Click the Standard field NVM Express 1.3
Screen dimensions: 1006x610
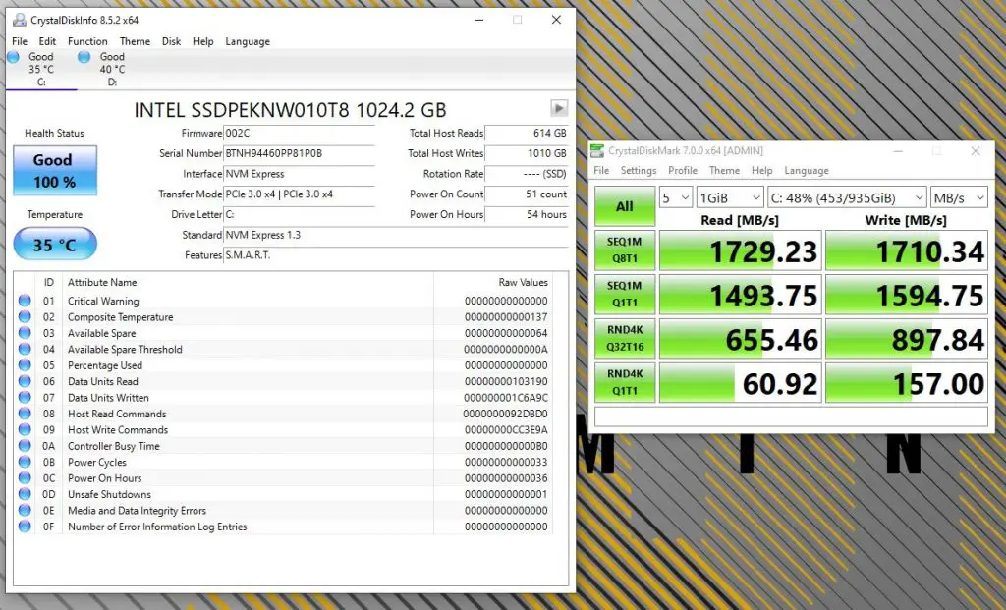point(395,235)
